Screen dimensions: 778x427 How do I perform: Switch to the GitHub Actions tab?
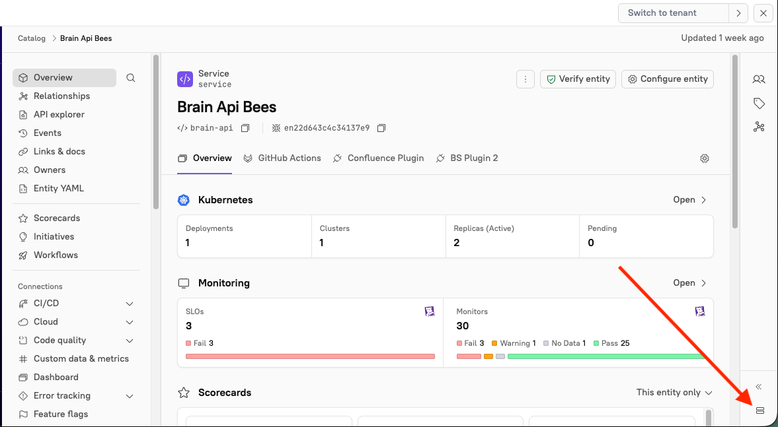(282, 158)
